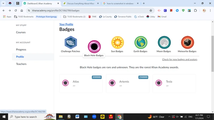
Task: Click the Tesla badge name
Action: [x=169, y=82]
